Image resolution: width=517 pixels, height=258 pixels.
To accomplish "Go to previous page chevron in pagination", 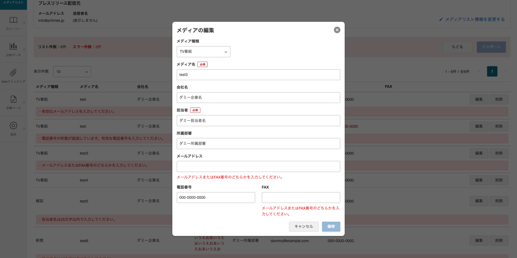I will pyautogui.click(x=479, y=71).
